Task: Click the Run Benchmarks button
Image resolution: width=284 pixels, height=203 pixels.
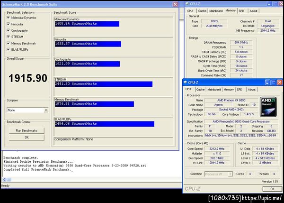Action: click(27, 130)
